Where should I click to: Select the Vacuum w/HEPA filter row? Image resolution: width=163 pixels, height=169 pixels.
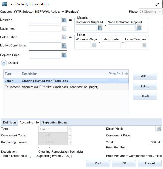click(66, 87)
